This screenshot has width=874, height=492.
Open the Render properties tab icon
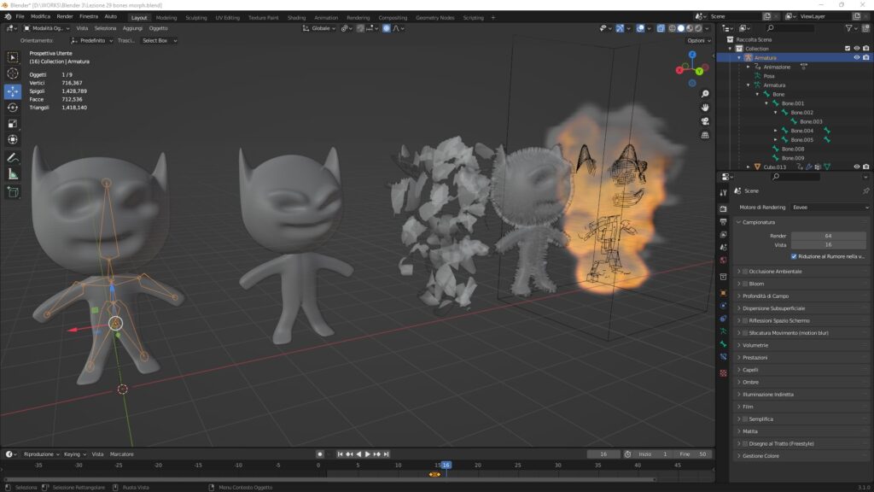click(x=723, y=208)
